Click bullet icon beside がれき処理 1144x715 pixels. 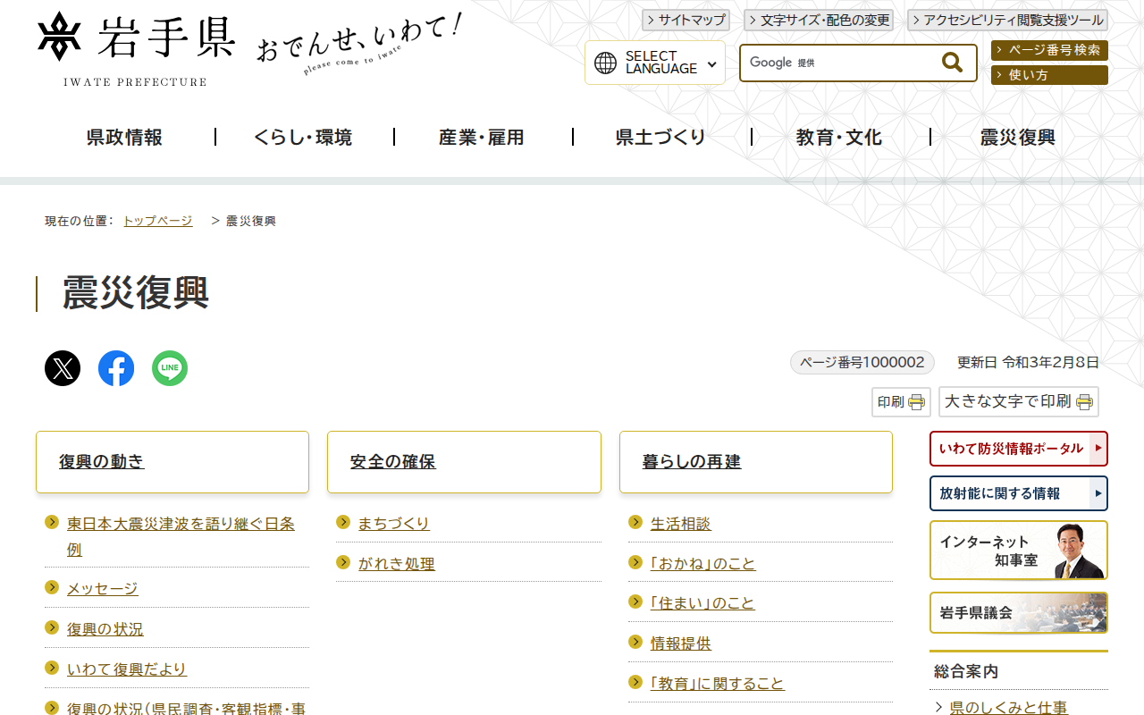tap(343, 562)
